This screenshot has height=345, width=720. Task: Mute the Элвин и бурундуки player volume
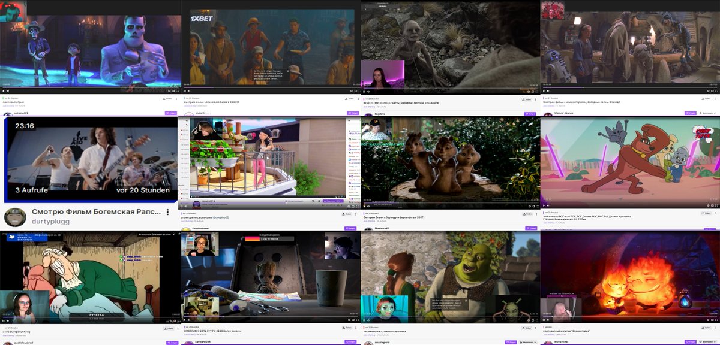(x=368, y=206)
